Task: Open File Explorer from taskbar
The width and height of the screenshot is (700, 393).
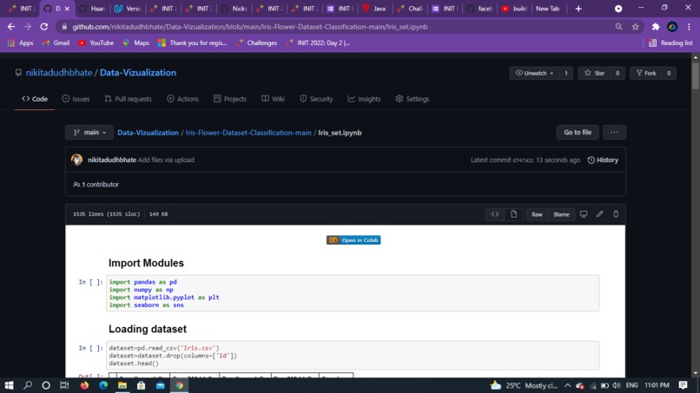Action: pos(122,385)
